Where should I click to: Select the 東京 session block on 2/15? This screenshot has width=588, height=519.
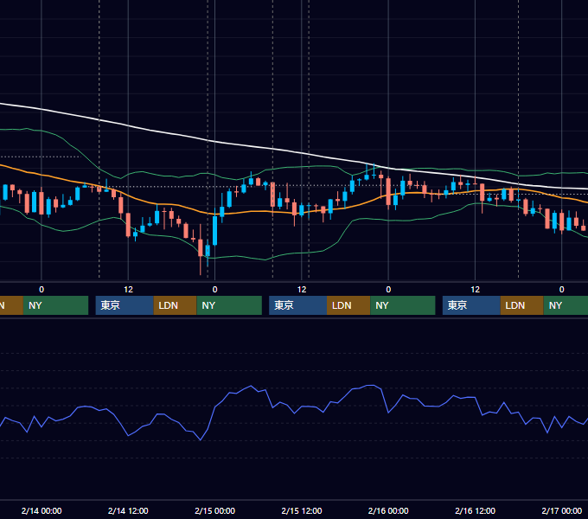tap(298, 305)
